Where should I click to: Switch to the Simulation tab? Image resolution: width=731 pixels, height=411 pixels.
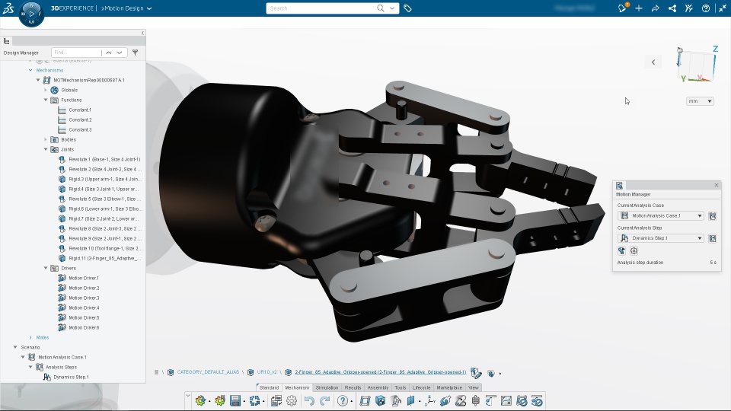327,387
